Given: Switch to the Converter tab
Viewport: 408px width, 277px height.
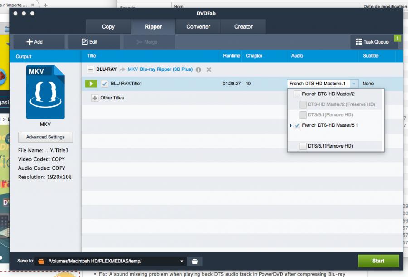Looking at the screenshot, I should pyautogui.click(x=198, y=27).
